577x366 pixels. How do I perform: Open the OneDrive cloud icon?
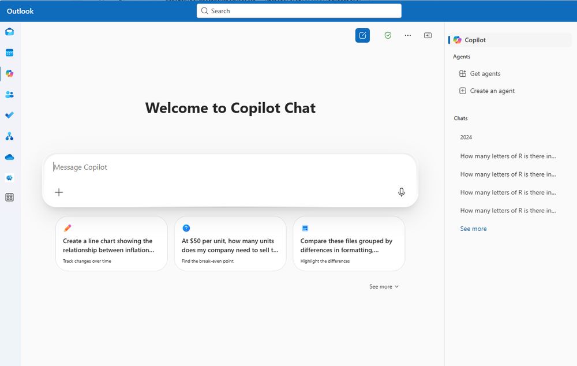point(10,157)
